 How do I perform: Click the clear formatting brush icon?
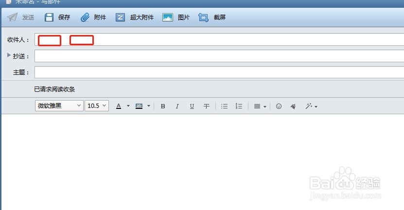(293, 106)
